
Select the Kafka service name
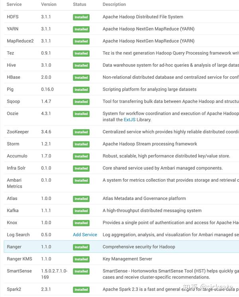[x=13, y=211]
